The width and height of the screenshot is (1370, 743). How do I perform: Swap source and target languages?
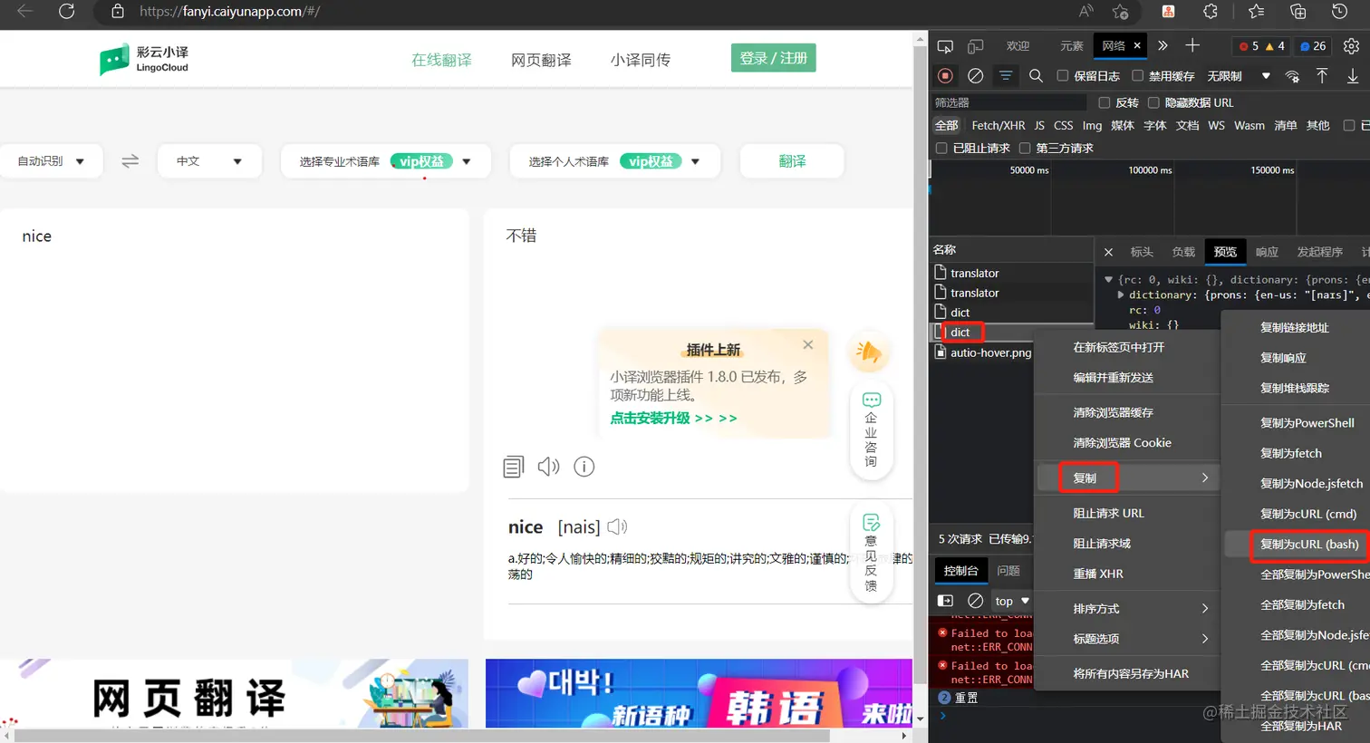[130, 160]
